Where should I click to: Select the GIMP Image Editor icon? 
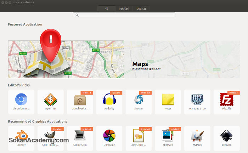pos(50,135)
